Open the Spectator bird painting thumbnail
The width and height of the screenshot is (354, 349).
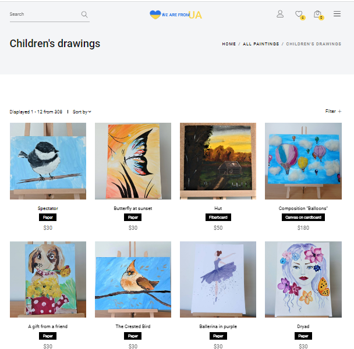click(48, 161)
